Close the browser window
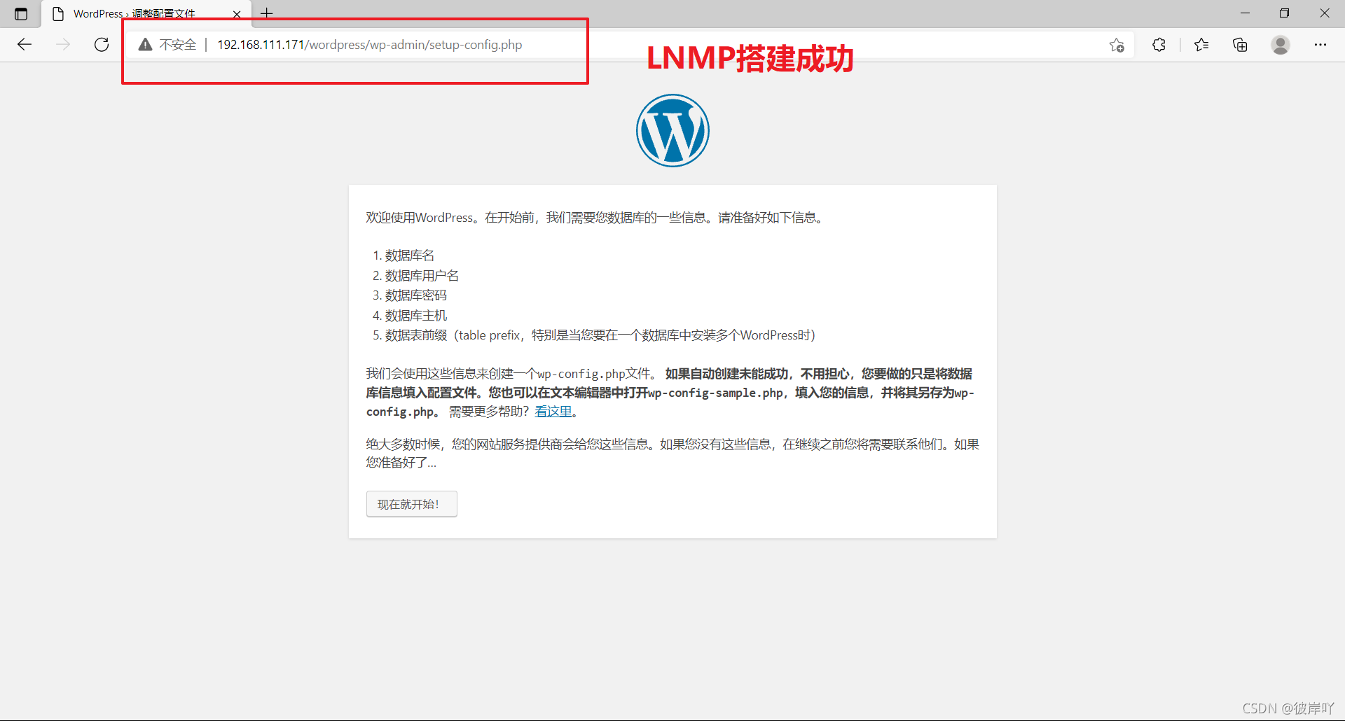Viewport: 1345px width, 721px height. click(x=1325, y=13)
